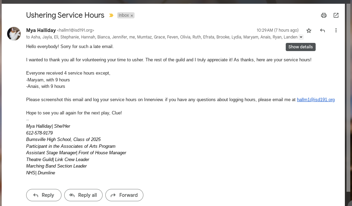This screenshot has width=352, height=206.
Task: Toggle the yellow importance marker
Action: point(111,15)
